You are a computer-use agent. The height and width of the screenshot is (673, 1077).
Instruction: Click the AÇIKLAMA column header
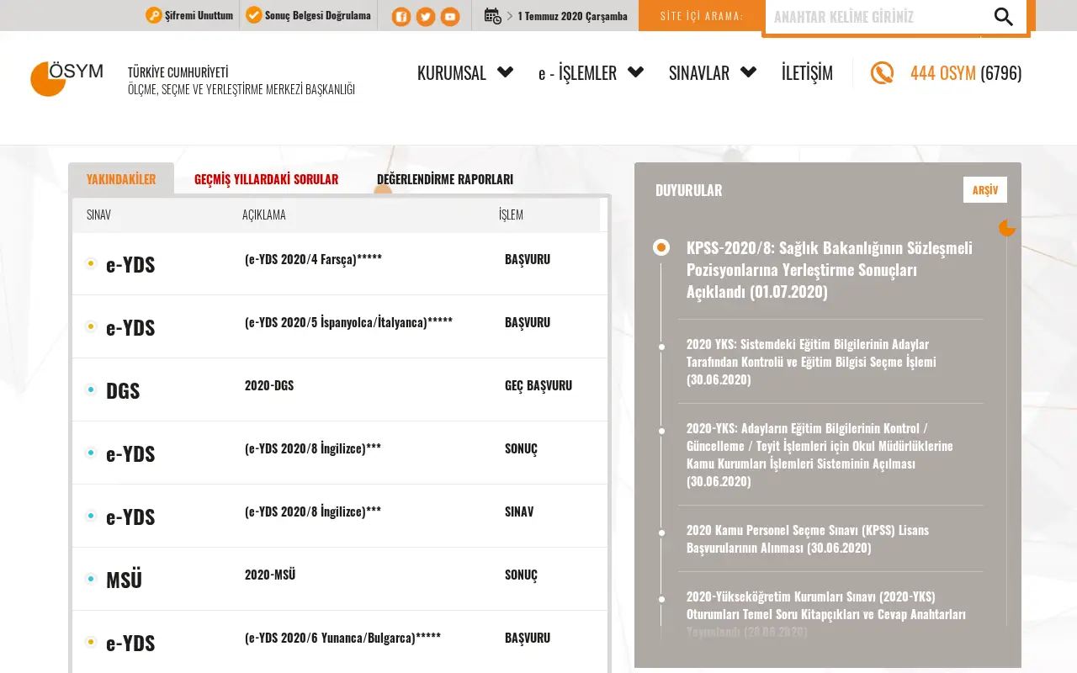pyautogui.click(x=264, y=215)
